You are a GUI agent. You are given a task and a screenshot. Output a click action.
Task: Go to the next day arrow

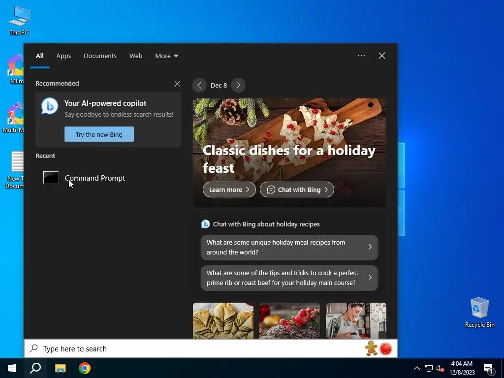click(238, 85)
